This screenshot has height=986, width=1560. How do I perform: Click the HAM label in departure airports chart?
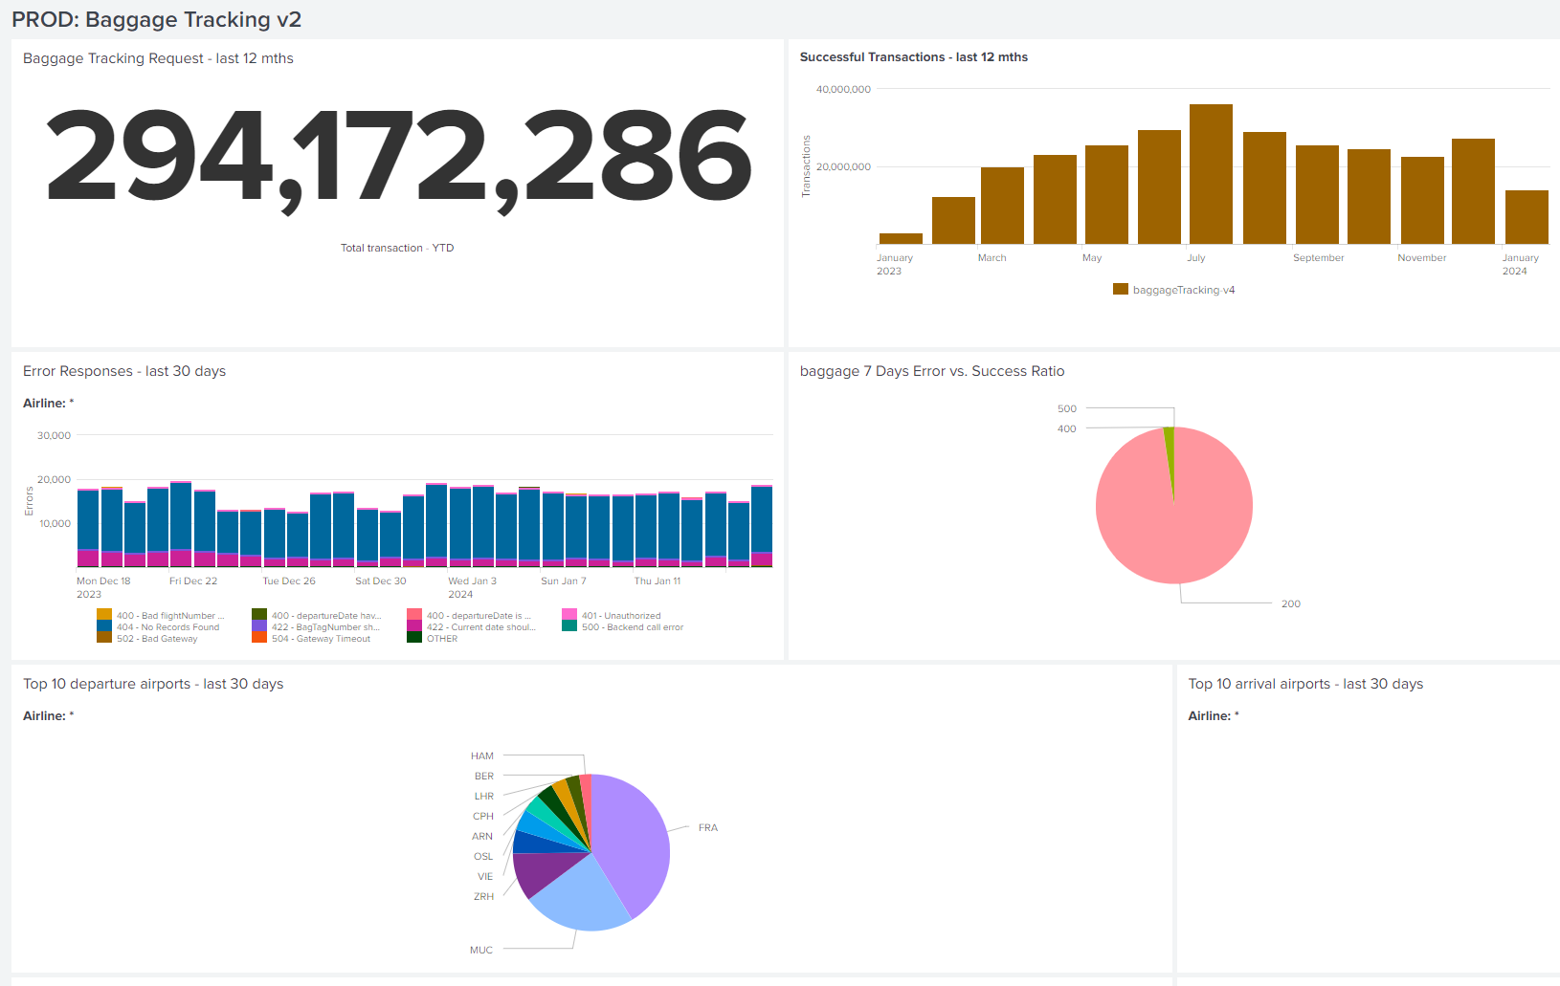(482, 756)
